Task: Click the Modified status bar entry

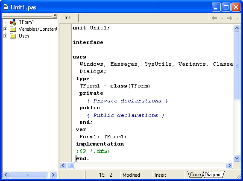Action: [x=137, y=175]
